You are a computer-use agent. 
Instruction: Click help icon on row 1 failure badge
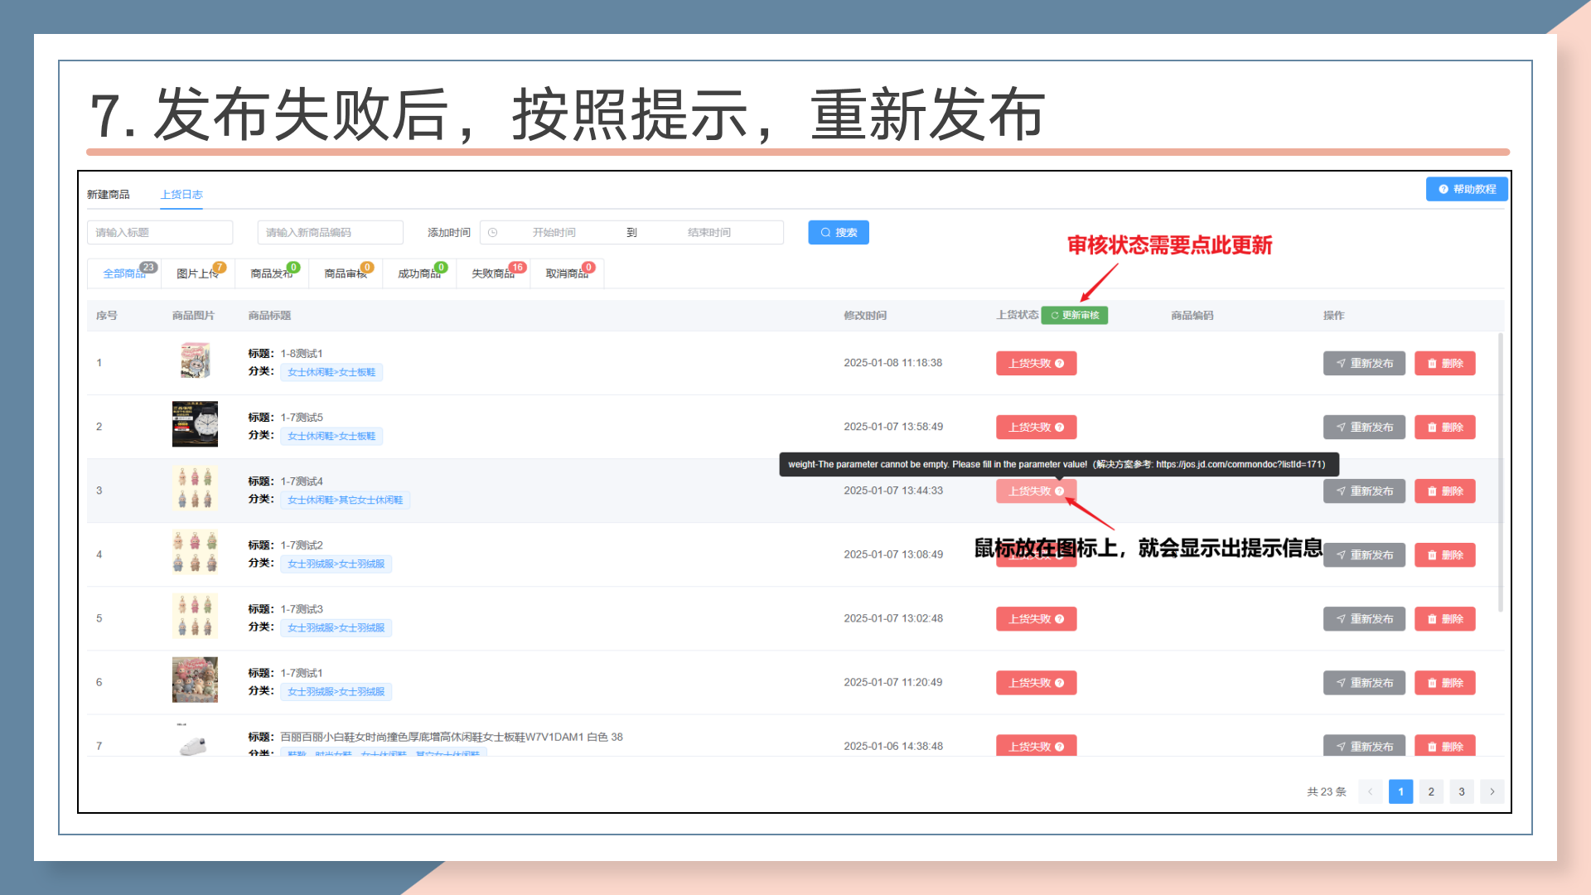1059,364
